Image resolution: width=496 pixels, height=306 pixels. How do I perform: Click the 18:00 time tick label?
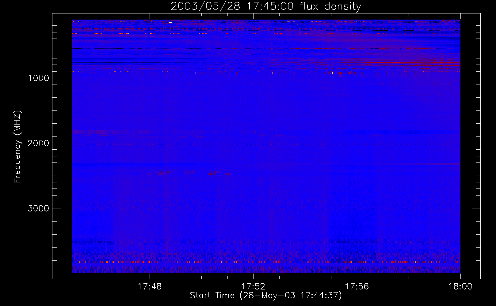(460, 287)
